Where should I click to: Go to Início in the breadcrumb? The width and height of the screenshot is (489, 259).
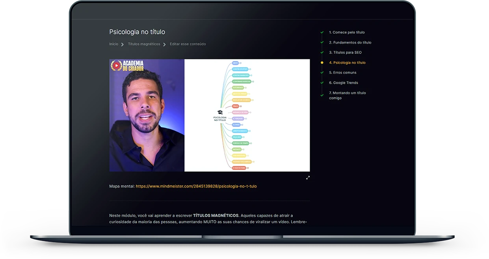(113, 44)
